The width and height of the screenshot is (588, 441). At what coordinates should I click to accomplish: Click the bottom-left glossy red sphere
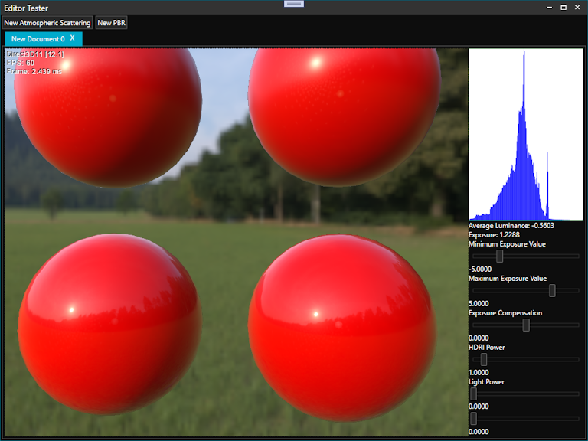pyautogui.click(x=103, y=324)
